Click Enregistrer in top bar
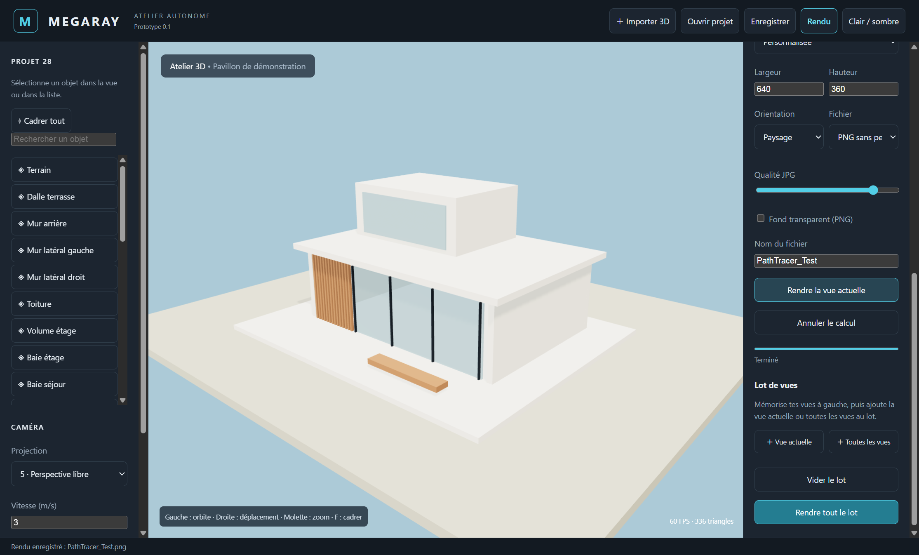This screenshot has height=555, width=919. pyautogui.click(x=770, y=21)
